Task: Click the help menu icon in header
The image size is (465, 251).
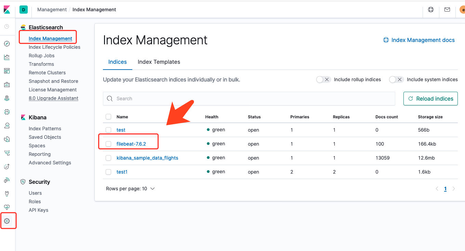Action: click(431, 10)
